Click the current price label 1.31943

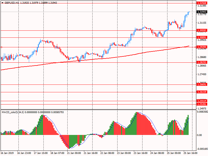[x=202, y=12]
